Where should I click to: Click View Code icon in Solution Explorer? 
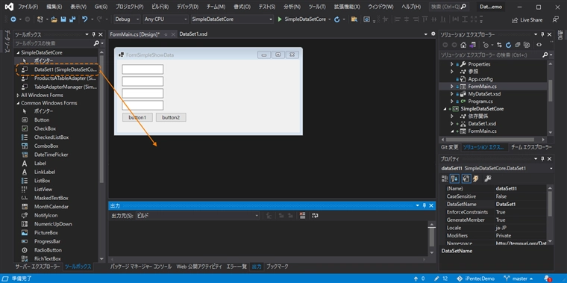539,45
